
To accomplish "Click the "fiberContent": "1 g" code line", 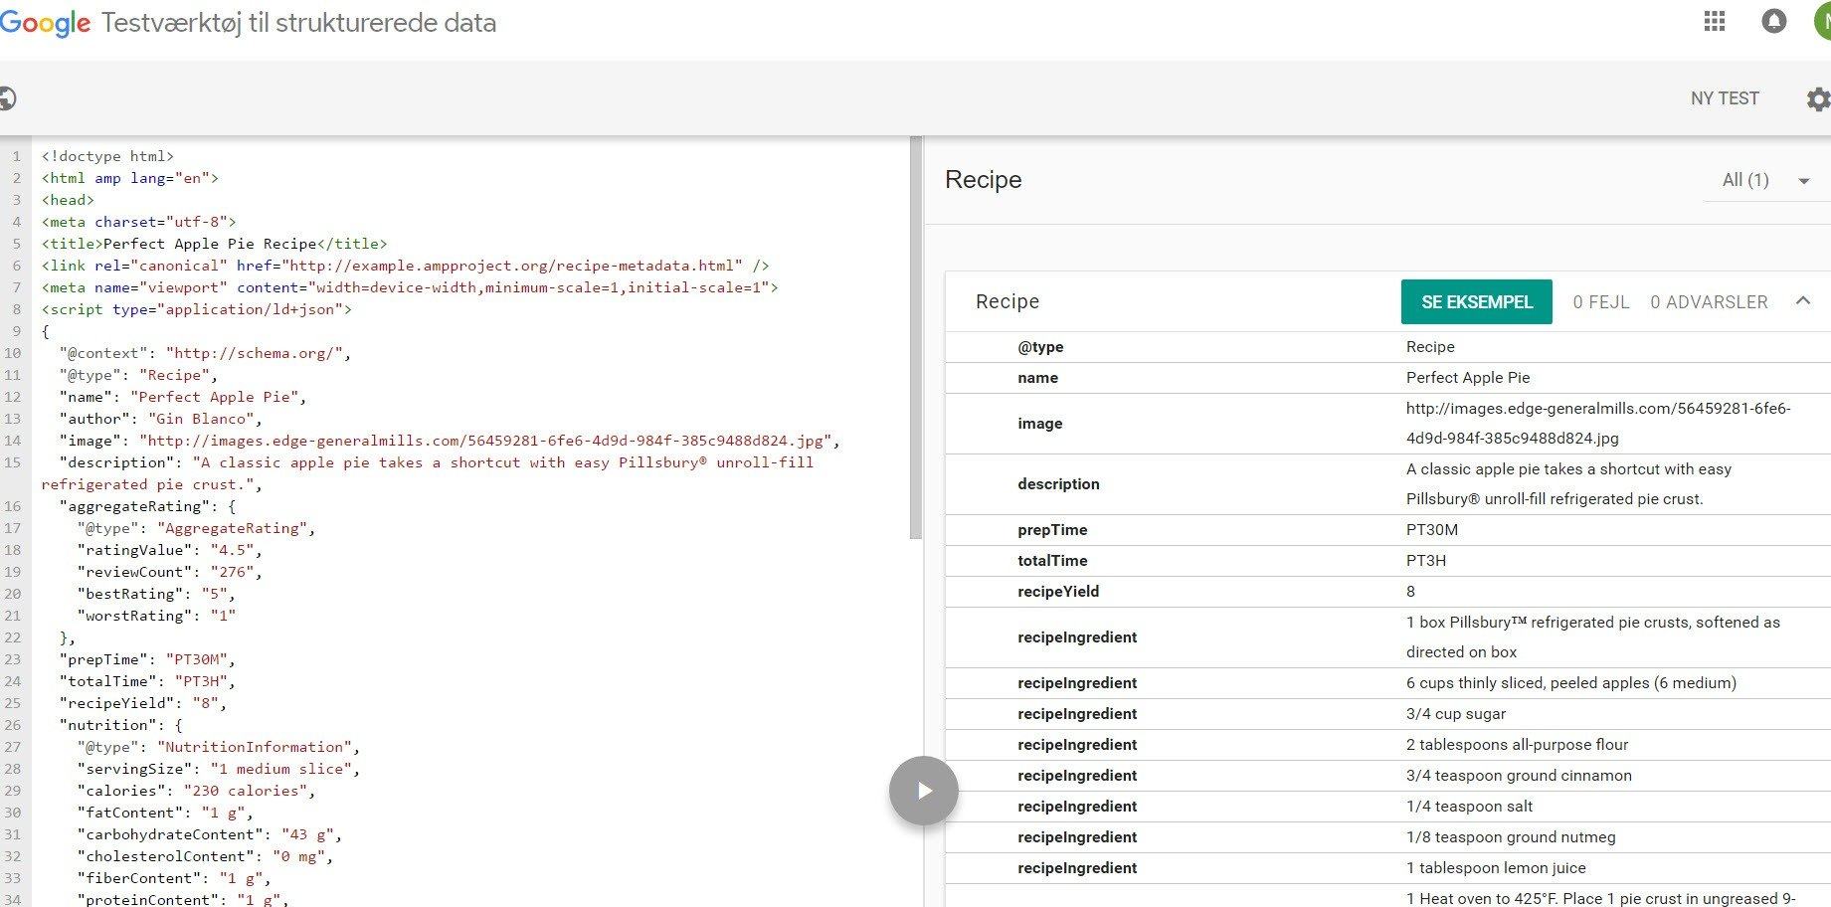I will coord(174,878).
